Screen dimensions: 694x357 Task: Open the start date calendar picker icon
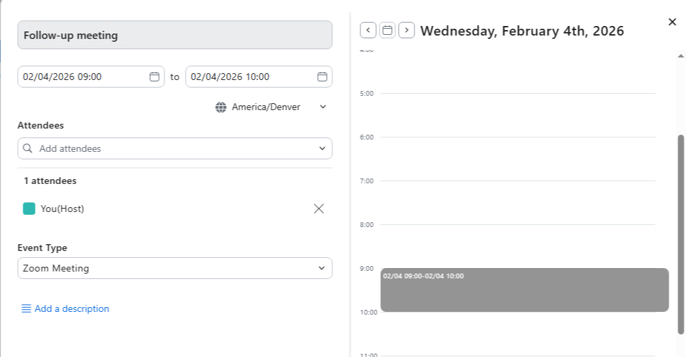coord(154,77)
